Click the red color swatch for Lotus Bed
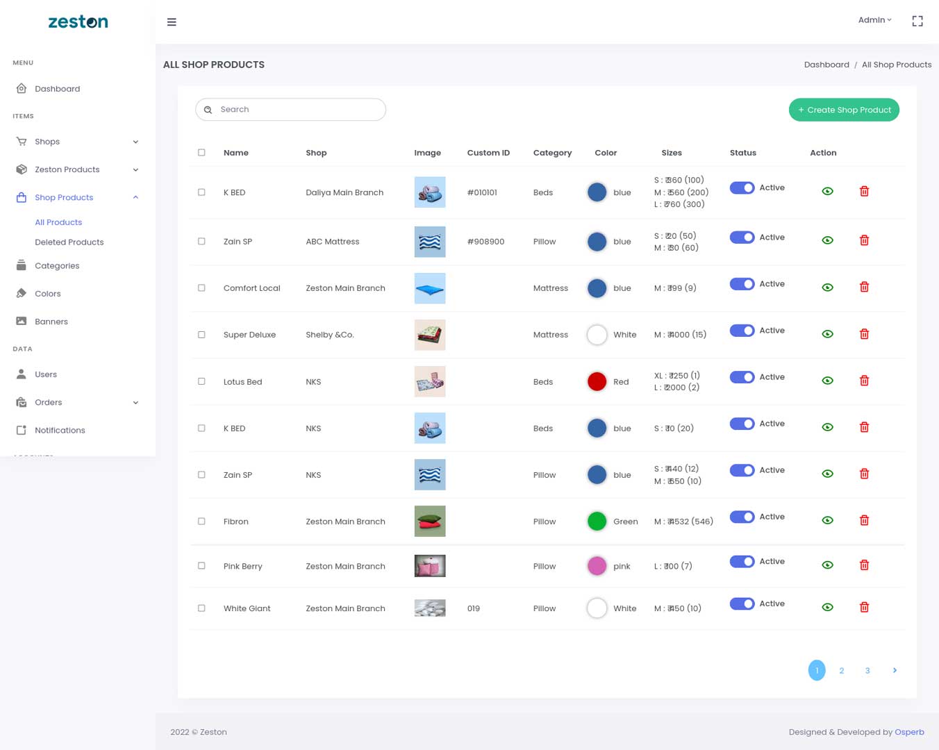 tap(597, 381)
